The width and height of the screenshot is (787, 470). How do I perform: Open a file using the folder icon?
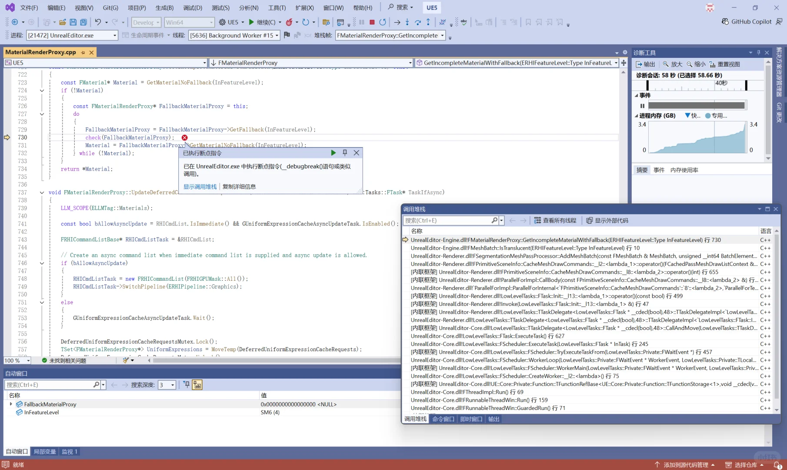(63, 22)
